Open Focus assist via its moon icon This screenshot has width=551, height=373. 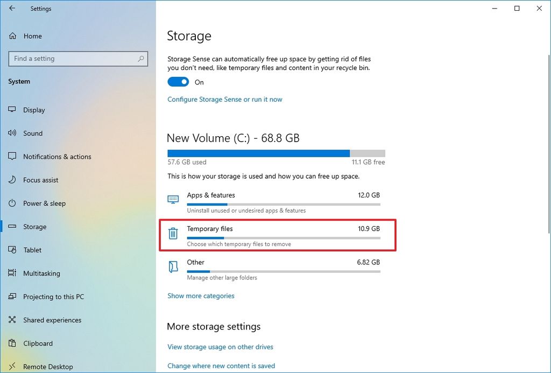12,180
